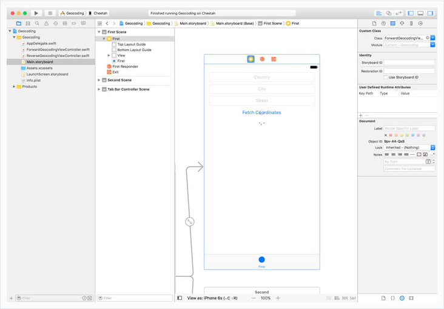Open the Report navigator icon
Screen dimensions: 444x309
(x=83, y=23)
